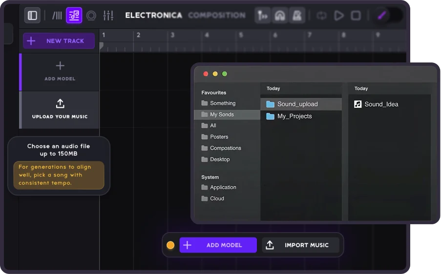Click the music note icon beside Sound_Idea
Screen dimensions: 441x274
pyautogui.click(x=358, y=104)
